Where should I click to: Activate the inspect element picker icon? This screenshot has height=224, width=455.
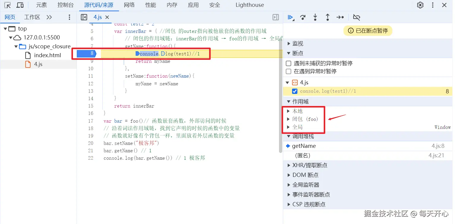[7, 5]
